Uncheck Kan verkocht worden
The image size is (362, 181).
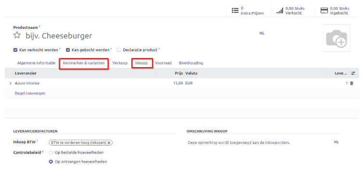click(15, 50)
